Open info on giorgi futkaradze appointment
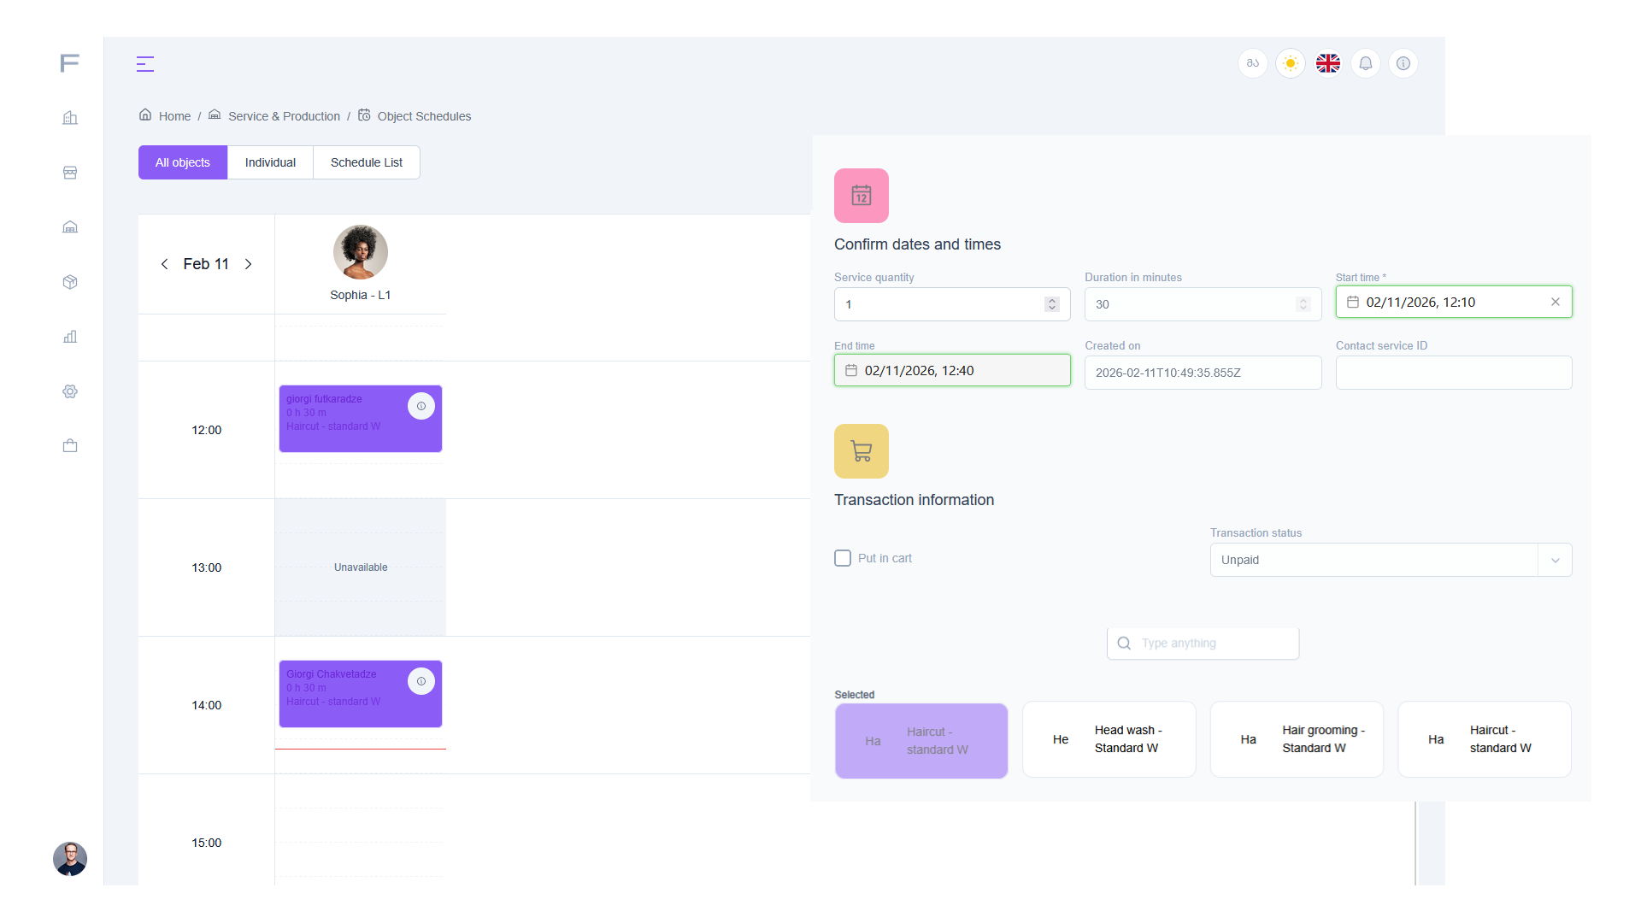The height and width of the screenshot is (923, 1641). [x=421, y=406]
